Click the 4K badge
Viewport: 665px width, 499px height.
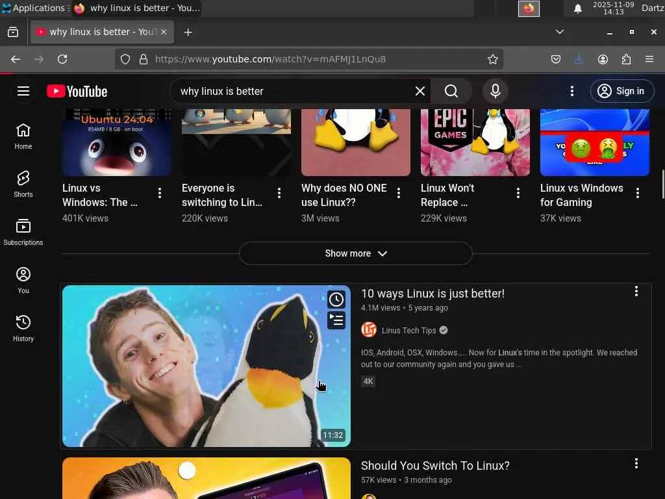pos(368,381)
